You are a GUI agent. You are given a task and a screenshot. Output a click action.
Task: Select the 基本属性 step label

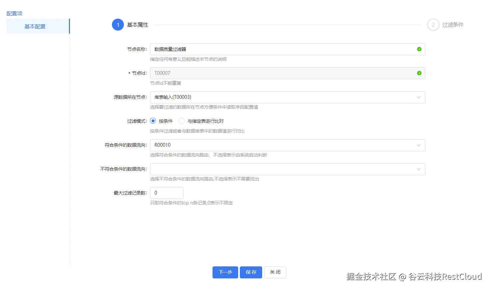coord(138,25)
